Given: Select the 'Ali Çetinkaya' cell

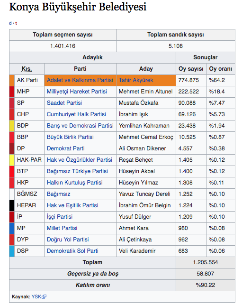Looking at the screenshot, I should pos(146,240).
